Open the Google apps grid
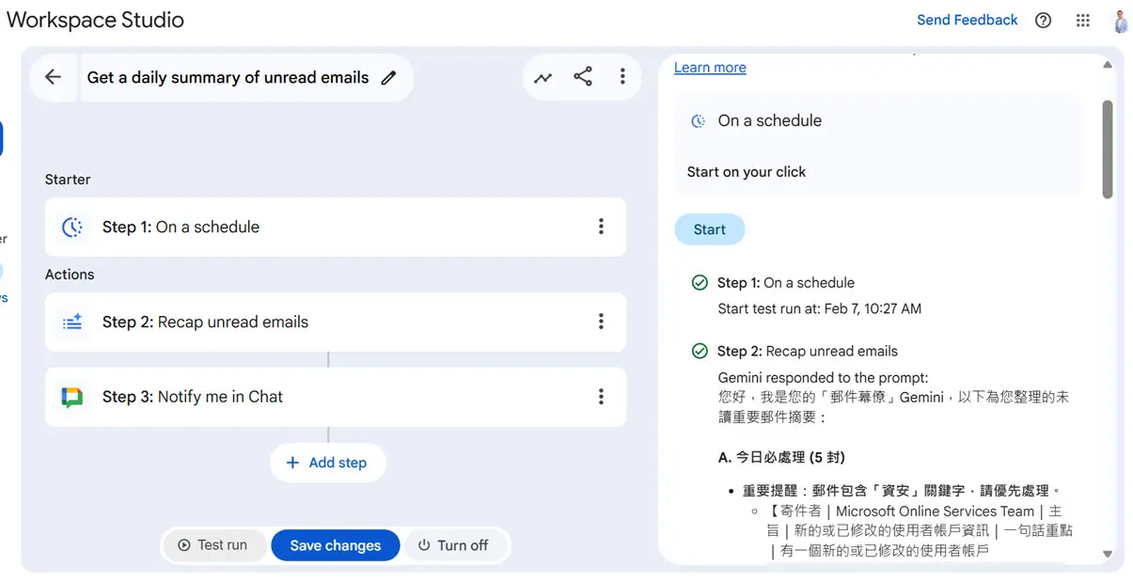This screenshot has width=1133, height=582. click(x=1083, y=21)
